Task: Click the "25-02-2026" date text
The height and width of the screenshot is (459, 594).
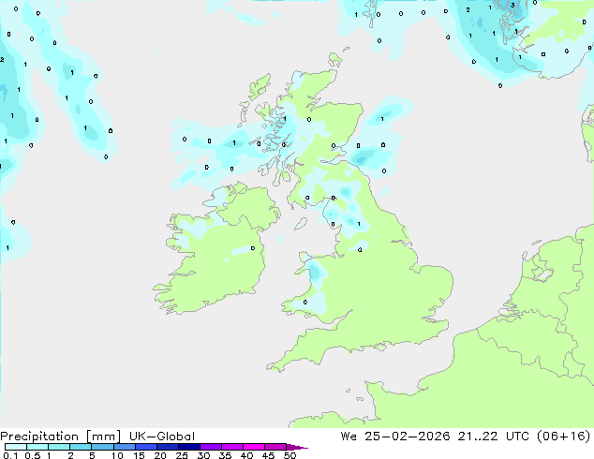Action: pos(408,437)
